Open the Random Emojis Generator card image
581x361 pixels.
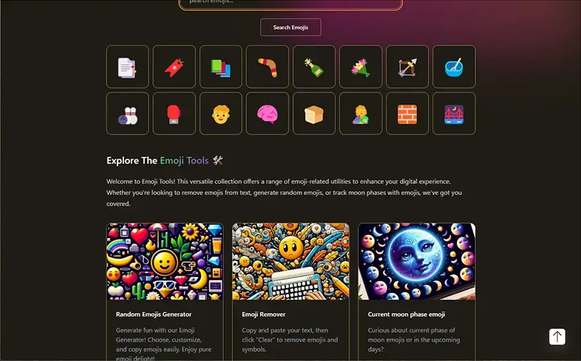pyautogui.click(x=165, y=262)
